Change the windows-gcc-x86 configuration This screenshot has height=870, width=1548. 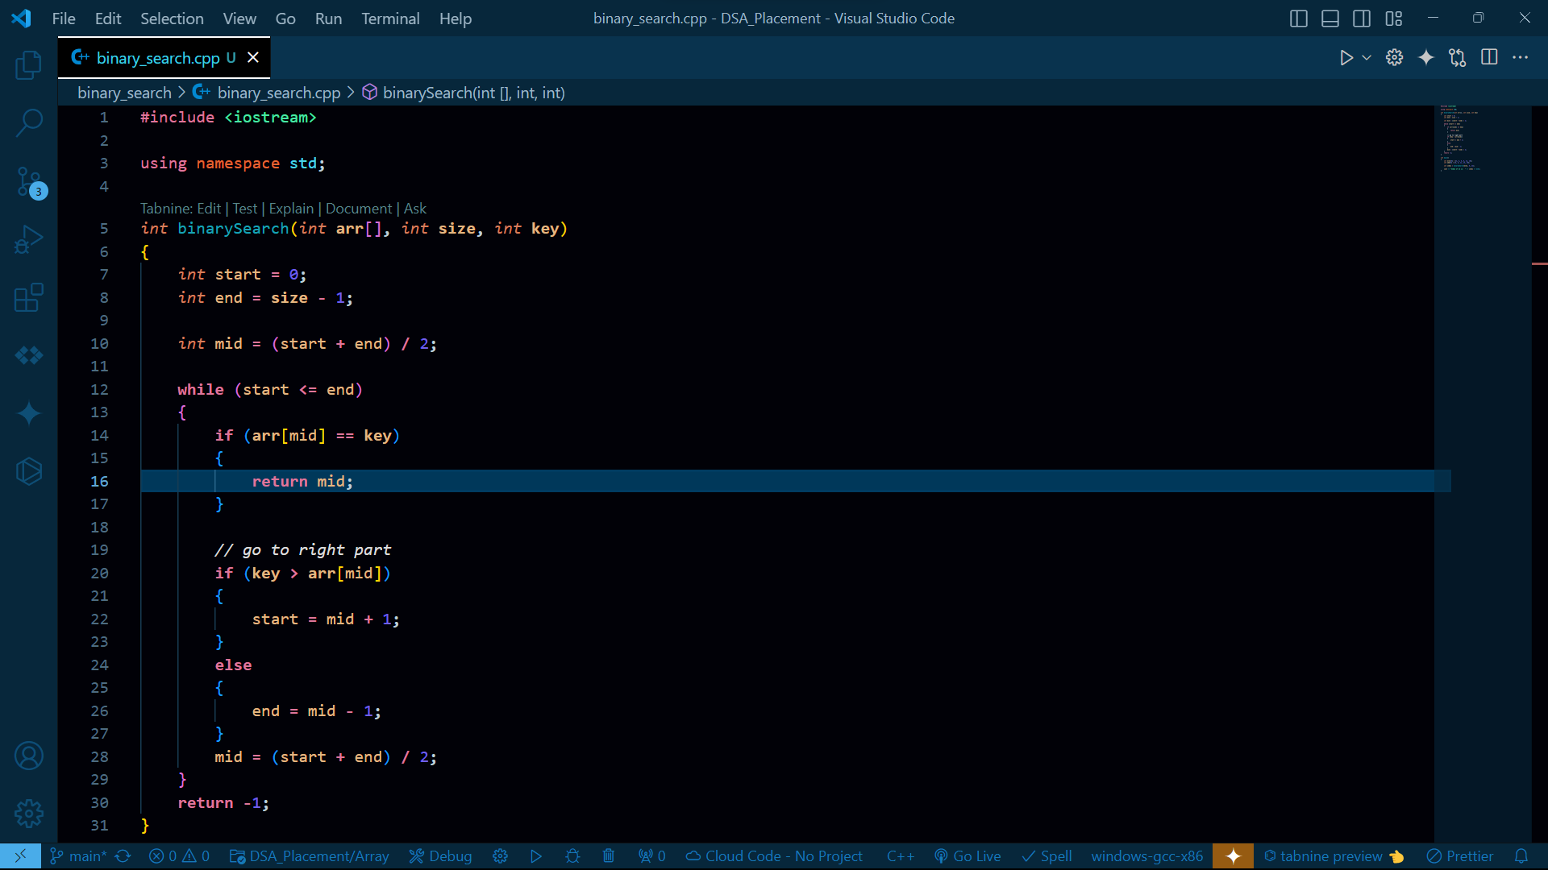click(1147, 856)
